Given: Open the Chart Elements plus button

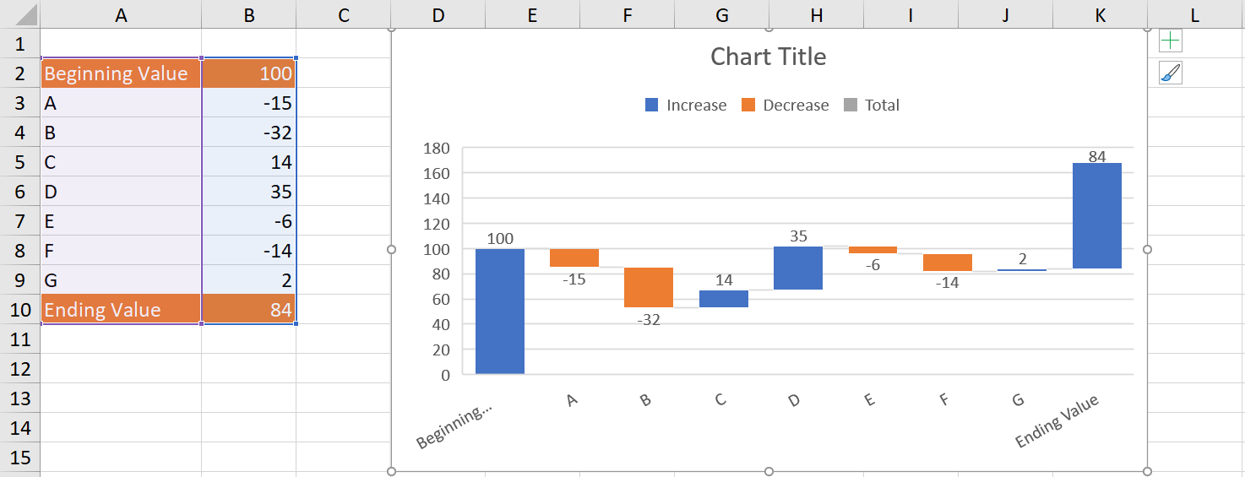Looking at the screenshot, I should pyautogui.click(x=1171, y=41).
